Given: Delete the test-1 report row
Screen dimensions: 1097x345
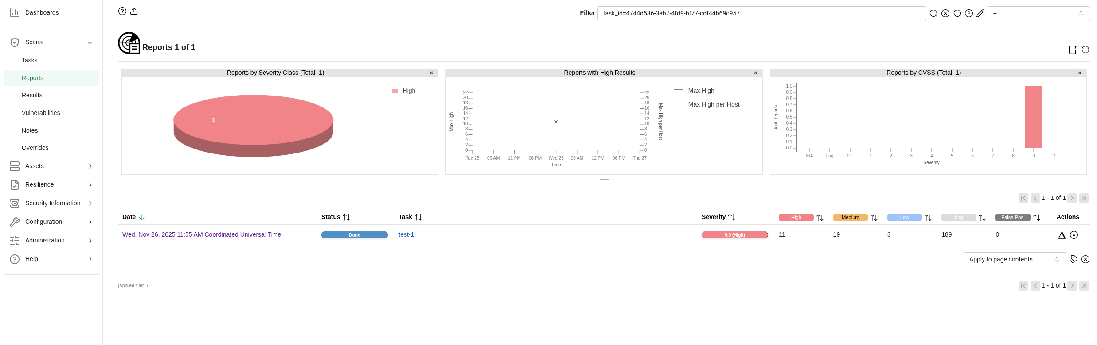Looking at the screenshot, I should (1074, 235).
